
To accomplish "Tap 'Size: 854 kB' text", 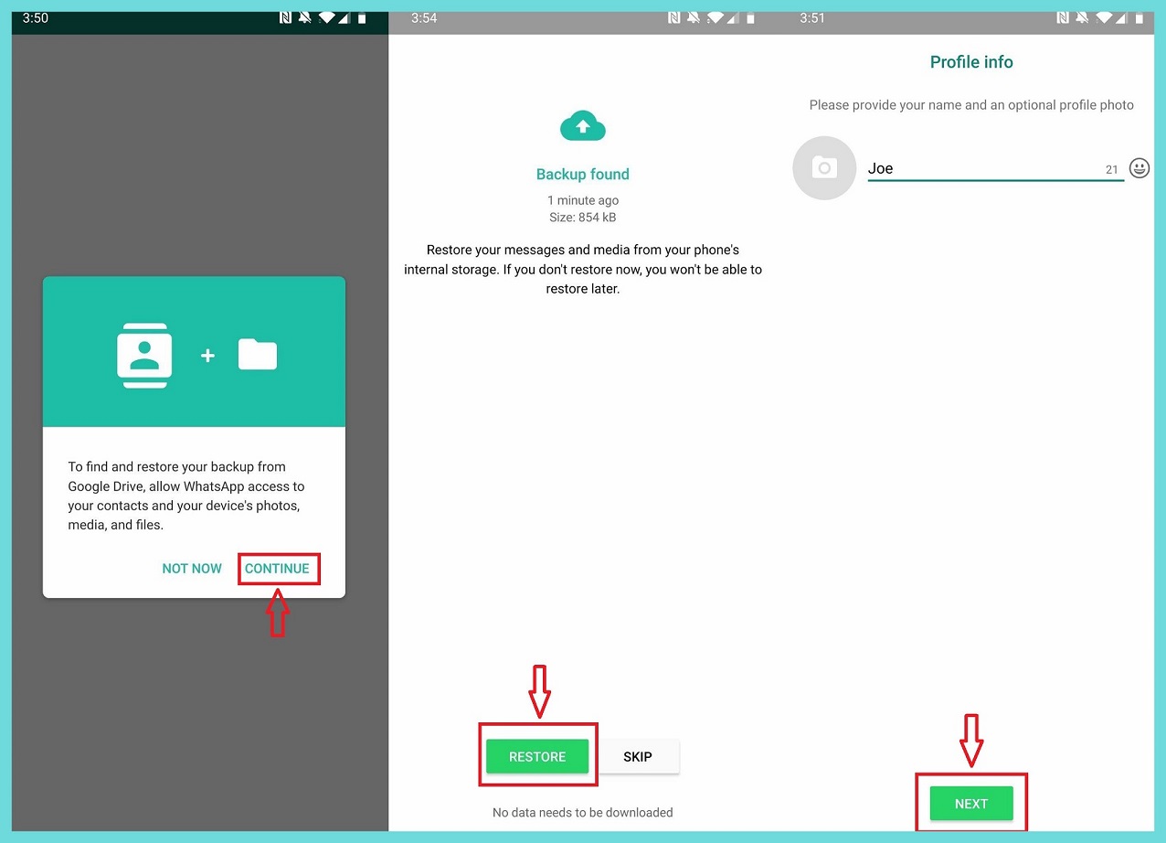I will click(x=583, y=218).
